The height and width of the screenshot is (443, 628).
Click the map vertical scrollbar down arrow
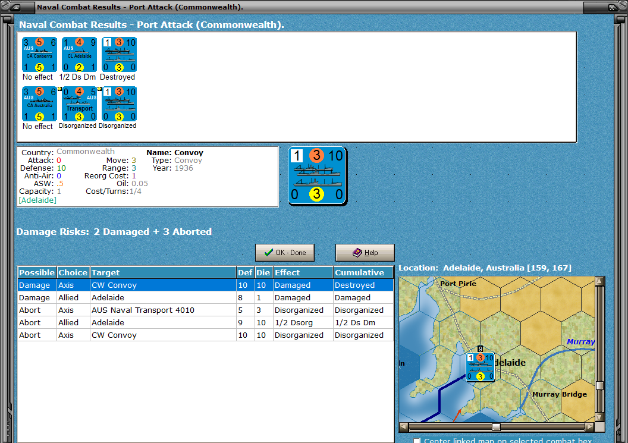tap(599, 417)
